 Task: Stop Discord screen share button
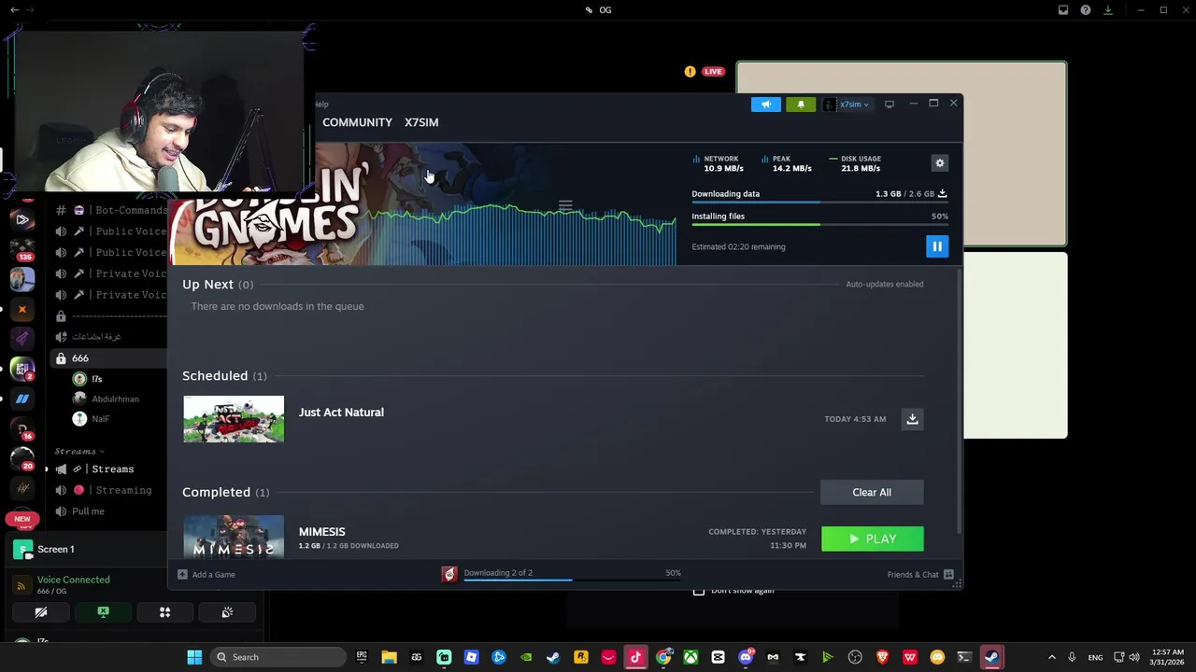point(103,612)
